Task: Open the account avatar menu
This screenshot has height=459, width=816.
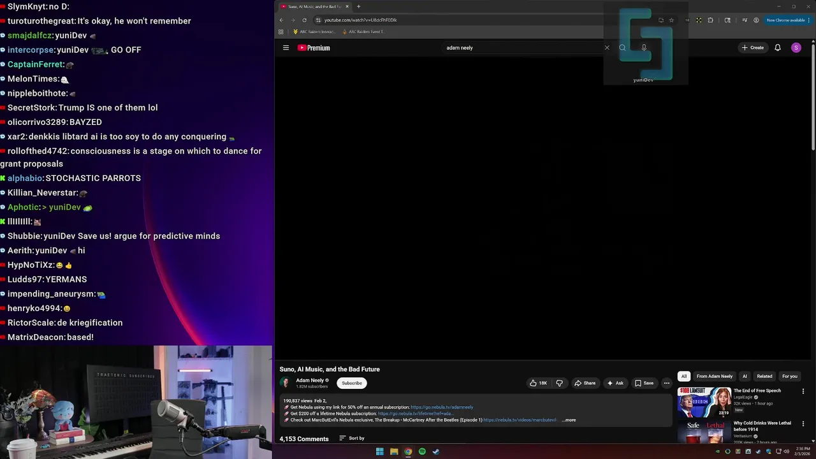Action: click(796, 48)
